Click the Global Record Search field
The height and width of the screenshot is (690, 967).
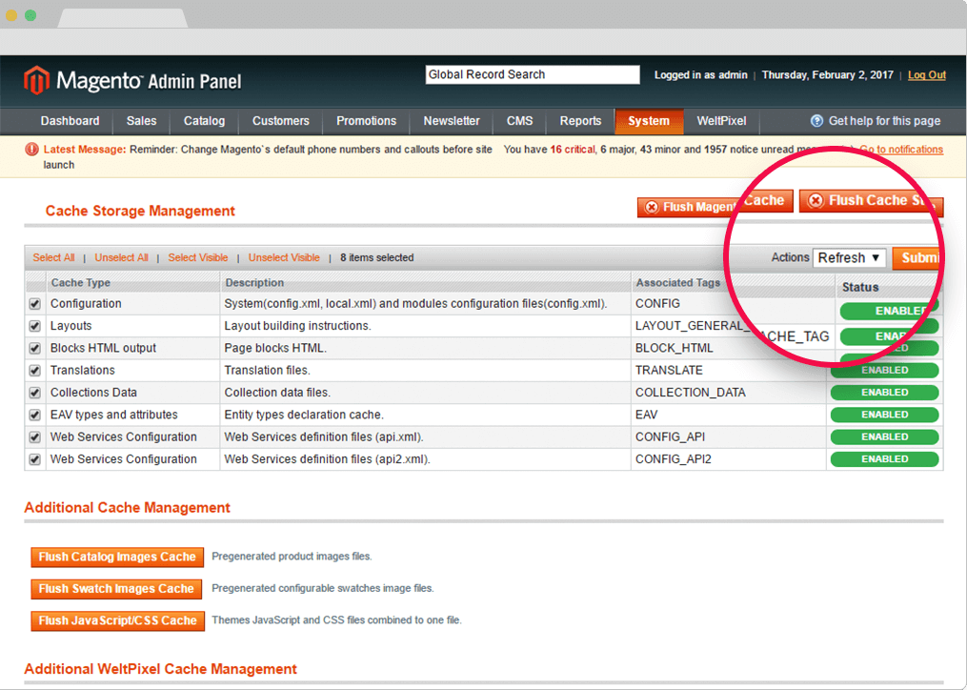tap(532, 74)
